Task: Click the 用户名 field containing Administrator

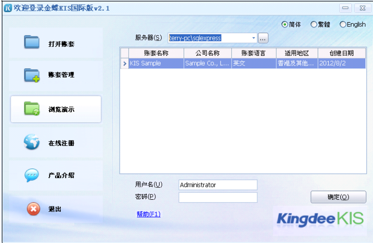Action: point(218,185)
